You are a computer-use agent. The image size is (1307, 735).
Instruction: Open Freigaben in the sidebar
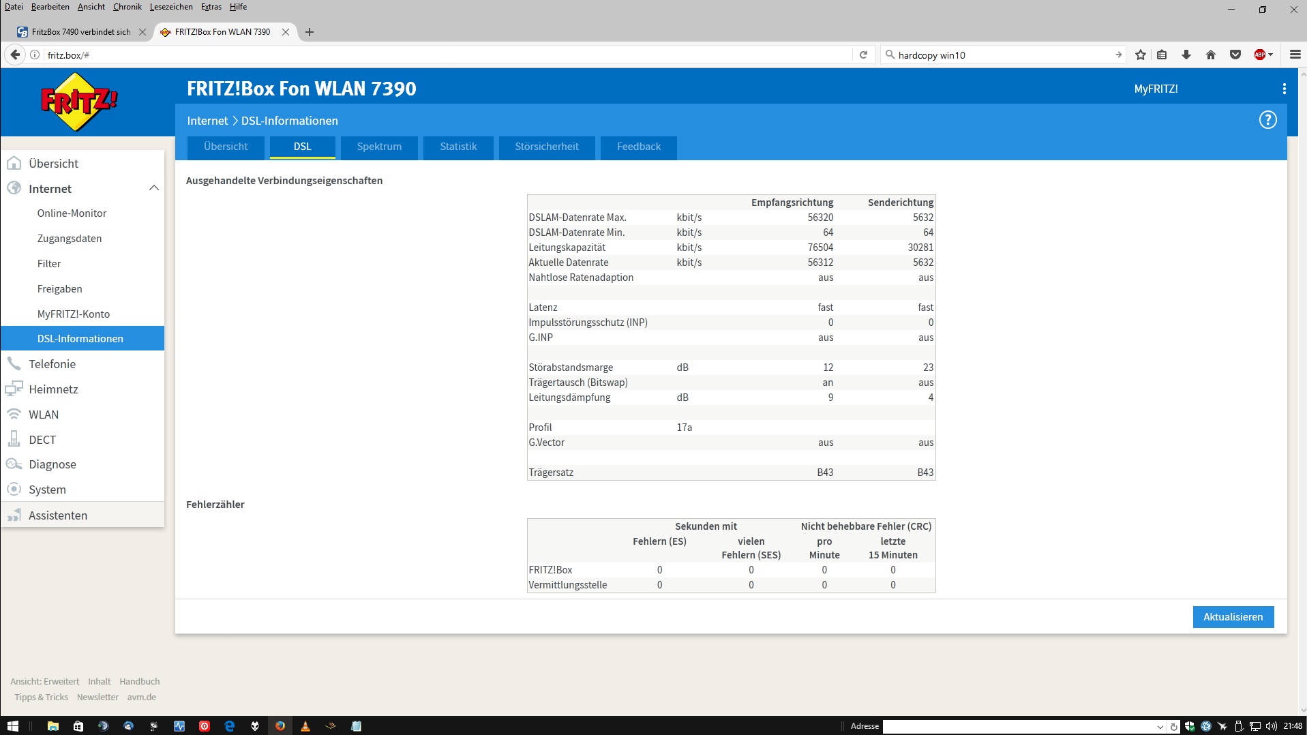[x=59, y=289]
